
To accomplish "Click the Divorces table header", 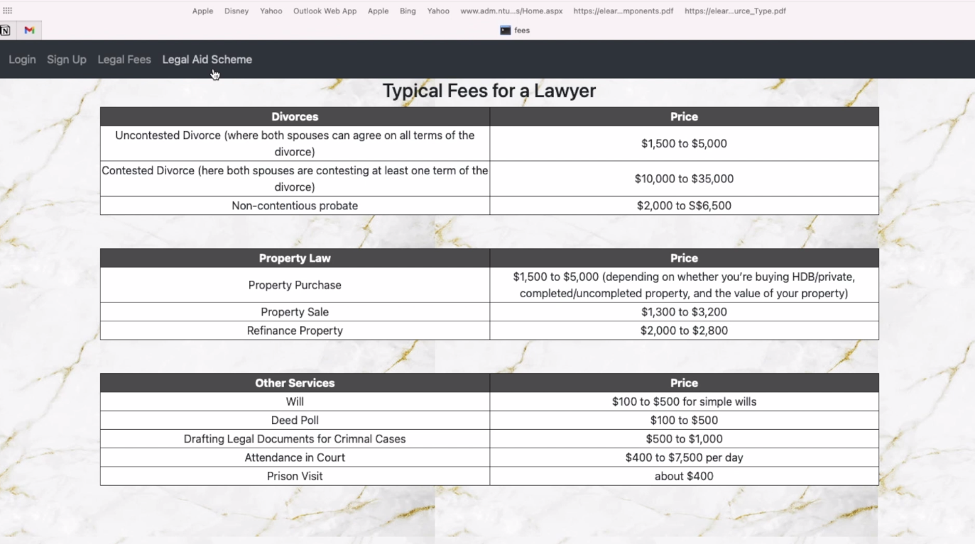I will [x=295, y=116].
